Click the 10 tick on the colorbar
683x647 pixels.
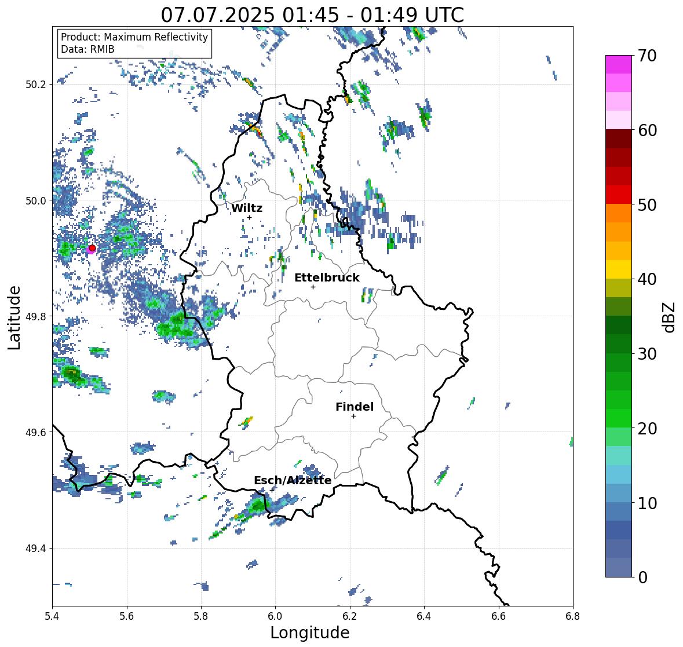(647, 503)
